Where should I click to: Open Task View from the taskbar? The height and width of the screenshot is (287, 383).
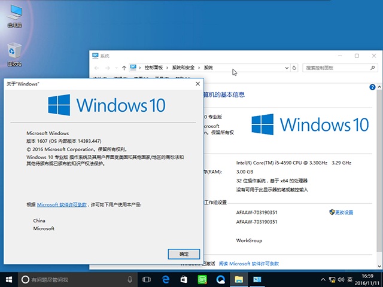(x=147, y=279)
